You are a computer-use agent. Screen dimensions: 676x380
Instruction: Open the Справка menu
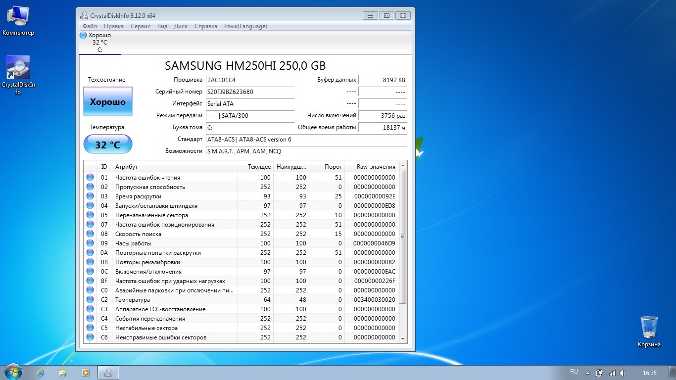[x=206, y=26]
